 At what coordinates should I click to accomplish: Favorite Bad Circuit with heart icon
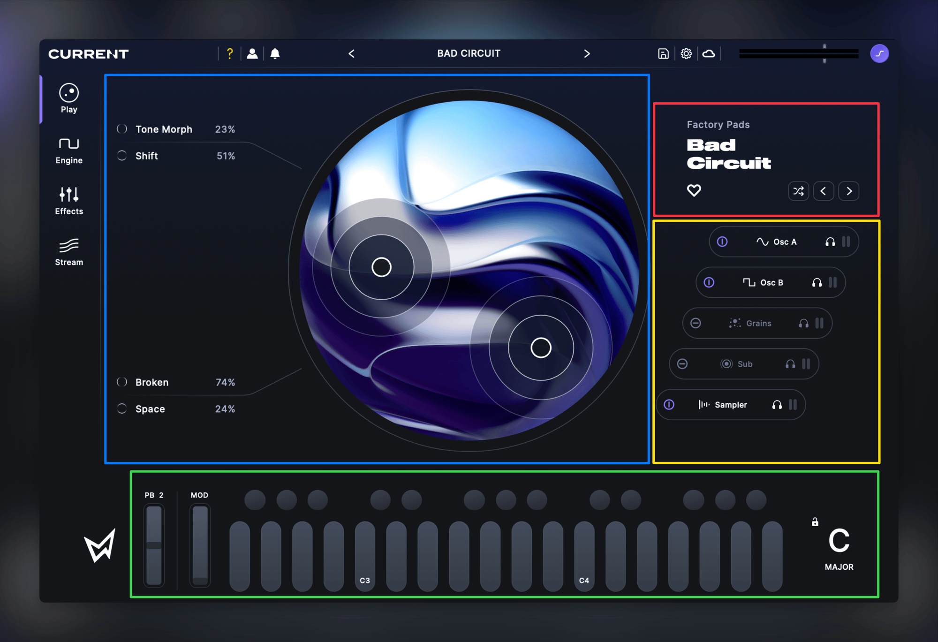(x=694, y=190)
